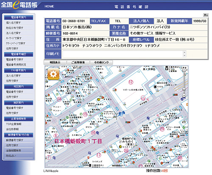Open キーワードで探す in sidebar

tap(14, 38)
